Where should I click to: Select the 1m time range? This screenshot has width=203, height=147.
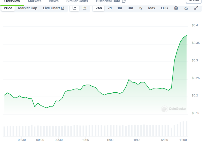(x=120, y=8)
